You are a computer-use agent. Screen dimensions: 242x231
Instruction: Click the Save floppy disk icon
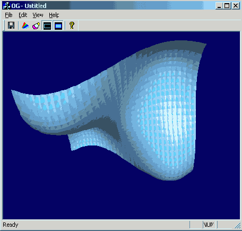coord(11,25)
